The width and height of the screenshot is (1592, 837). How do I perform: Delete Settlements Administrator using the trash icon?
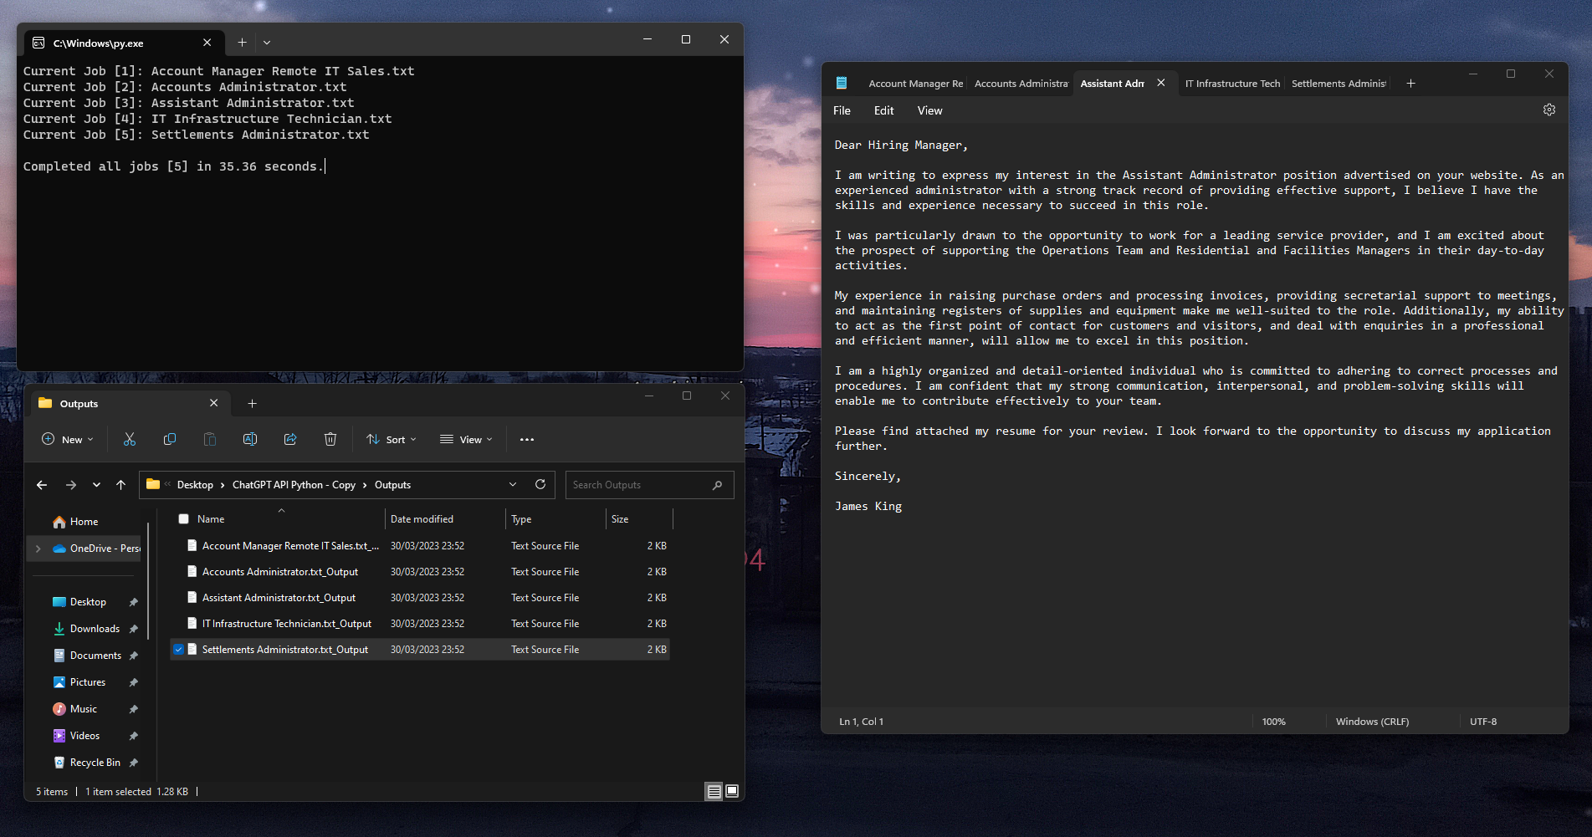330,439
